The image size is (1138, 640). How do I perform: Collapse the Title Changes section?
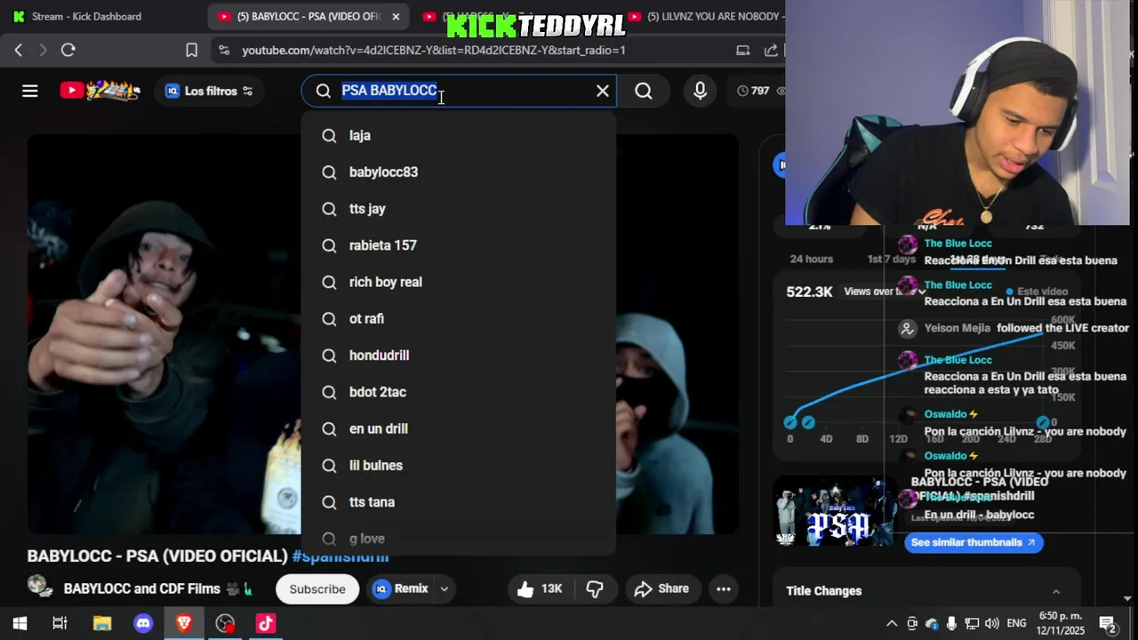pyautogui.click(x=1056, y=591)
